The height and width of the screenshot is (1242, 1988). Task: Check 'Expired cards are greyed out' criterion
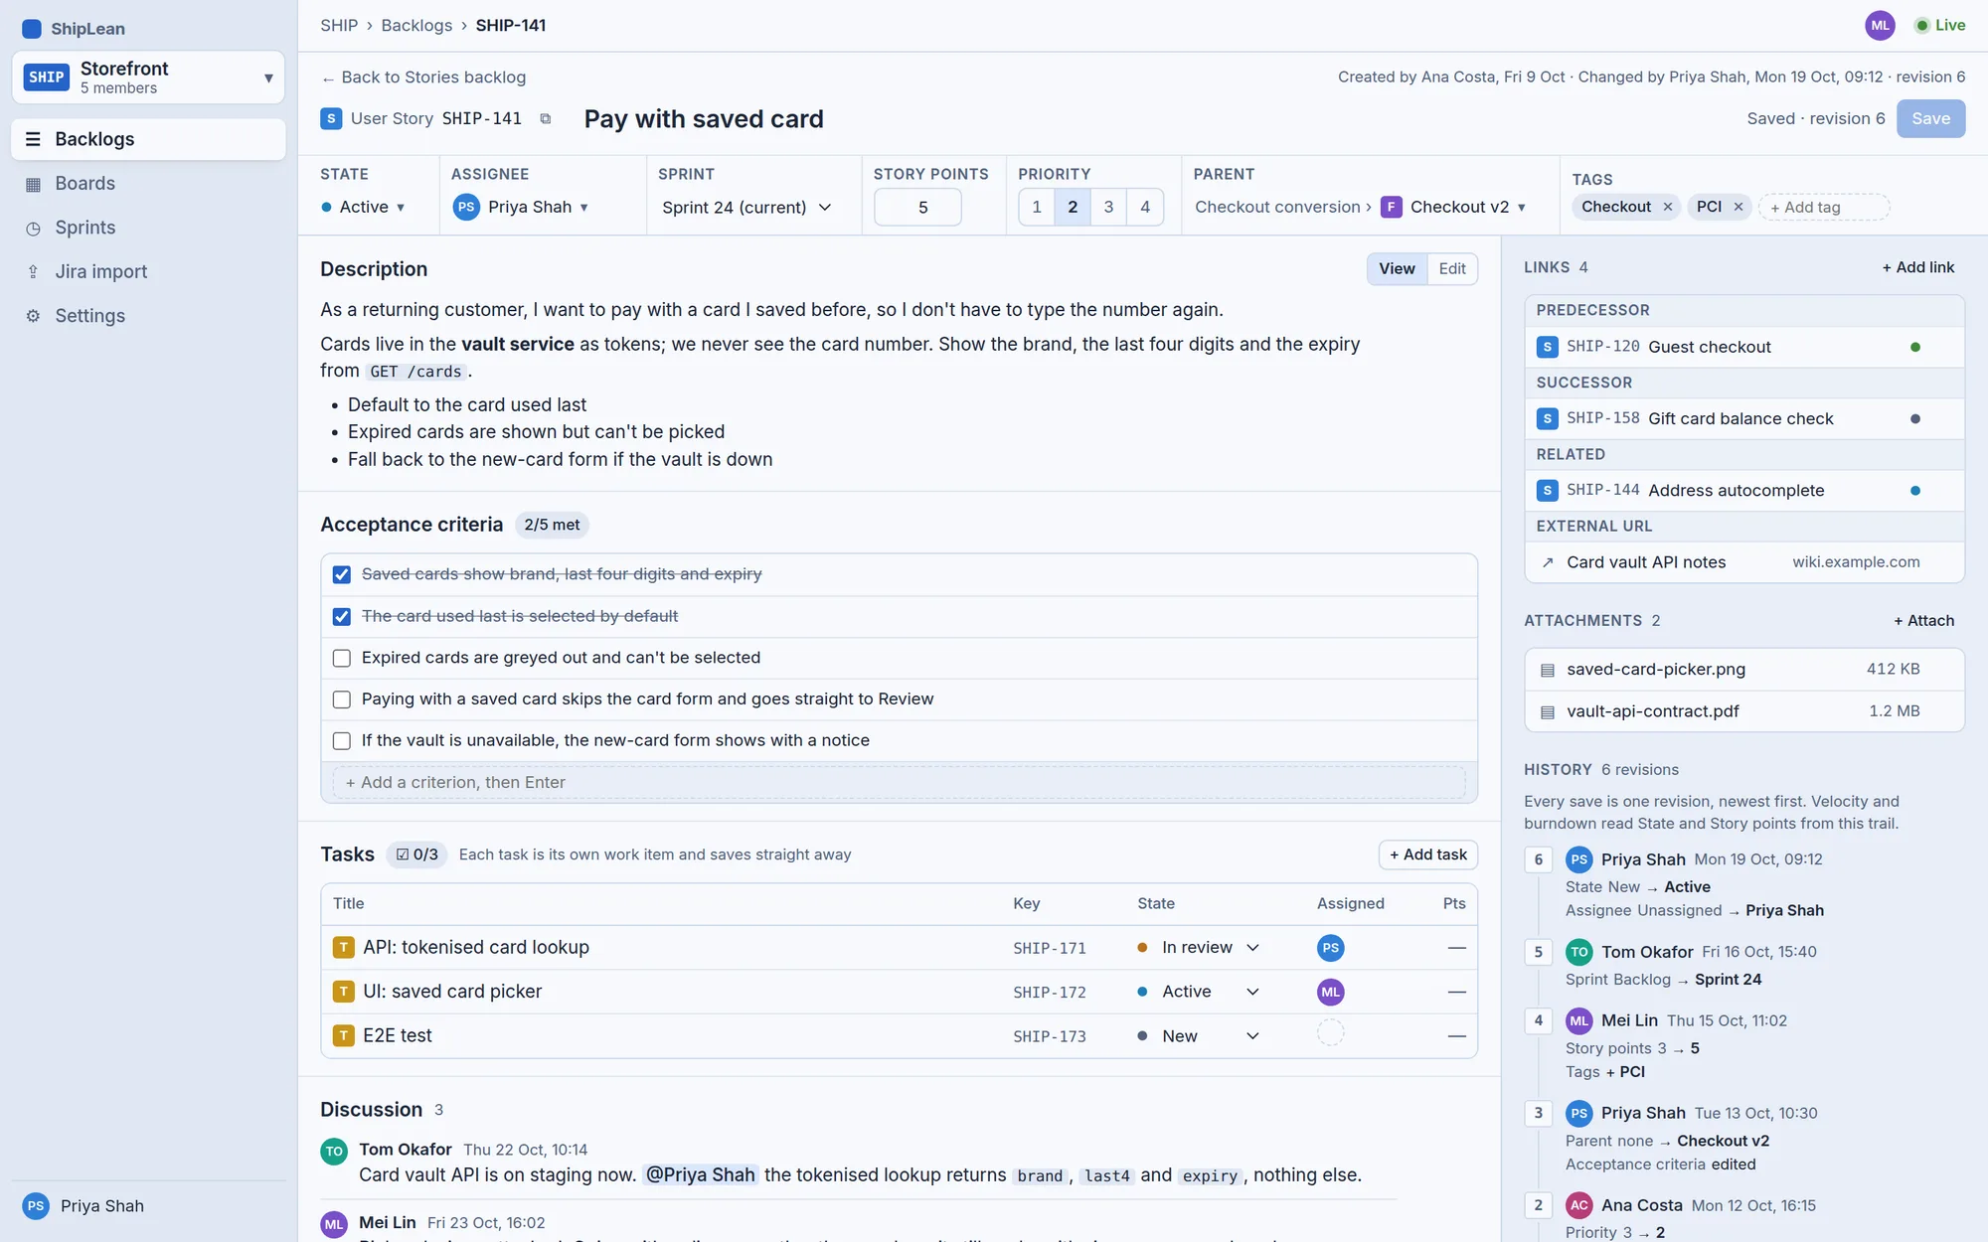click(x=342, y=658)
